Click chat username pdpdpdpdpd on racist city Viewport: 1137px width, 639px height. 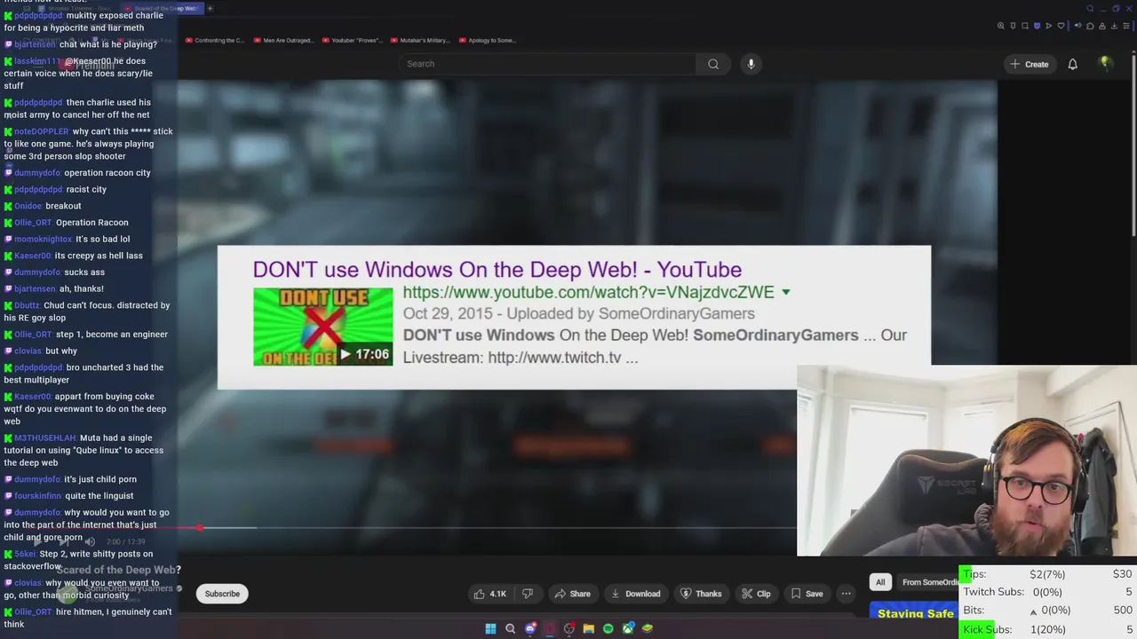click(38, 189)
